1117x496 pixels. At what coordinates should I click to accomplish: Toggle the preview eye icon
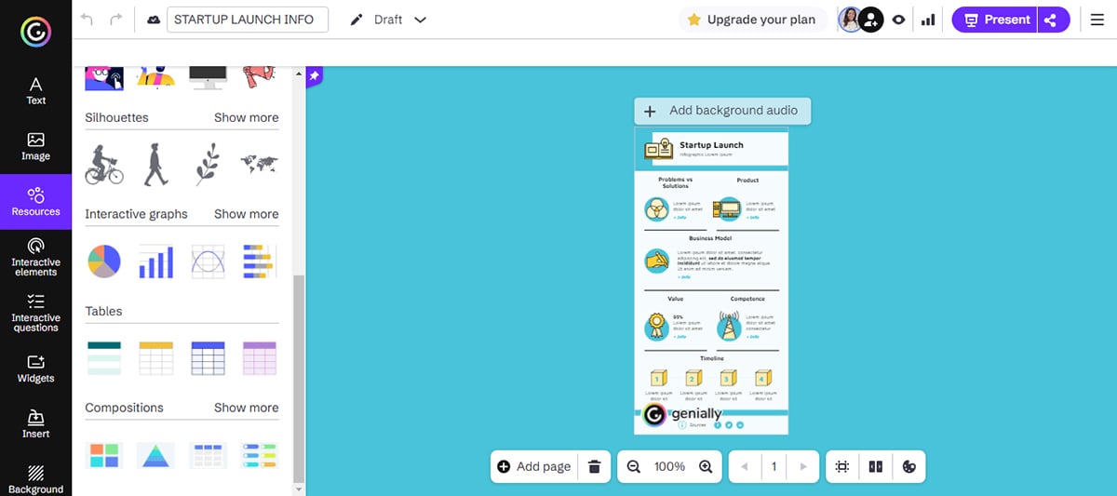coord(899,20)
